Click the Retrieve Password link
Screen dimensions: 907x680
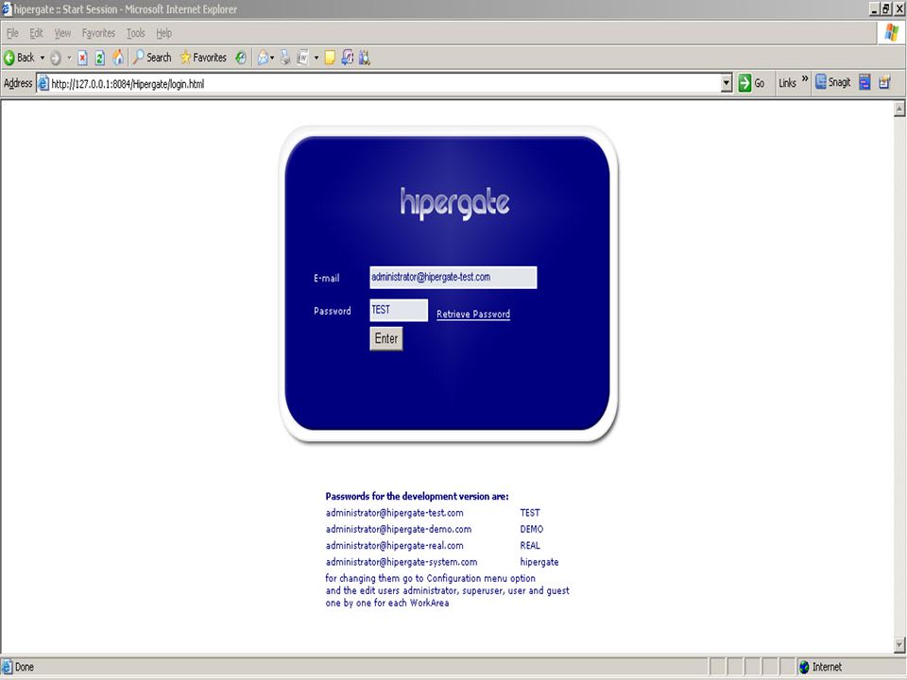[473, 314]
